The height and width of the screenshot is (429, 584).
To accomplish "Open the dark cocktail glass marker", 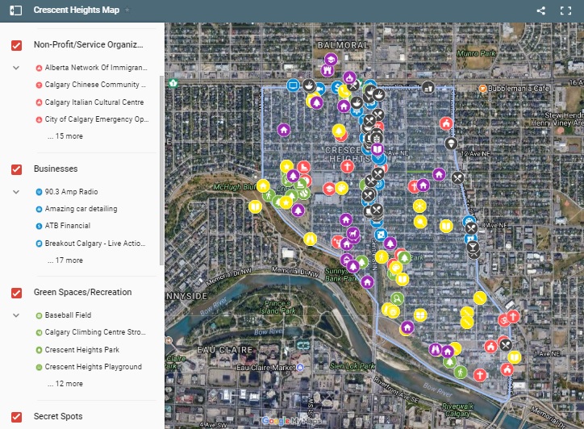I will click(x=473, y=248).
